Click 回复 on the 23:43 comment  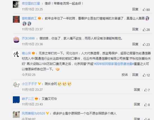pyautogui.click(x=137, y=104)
